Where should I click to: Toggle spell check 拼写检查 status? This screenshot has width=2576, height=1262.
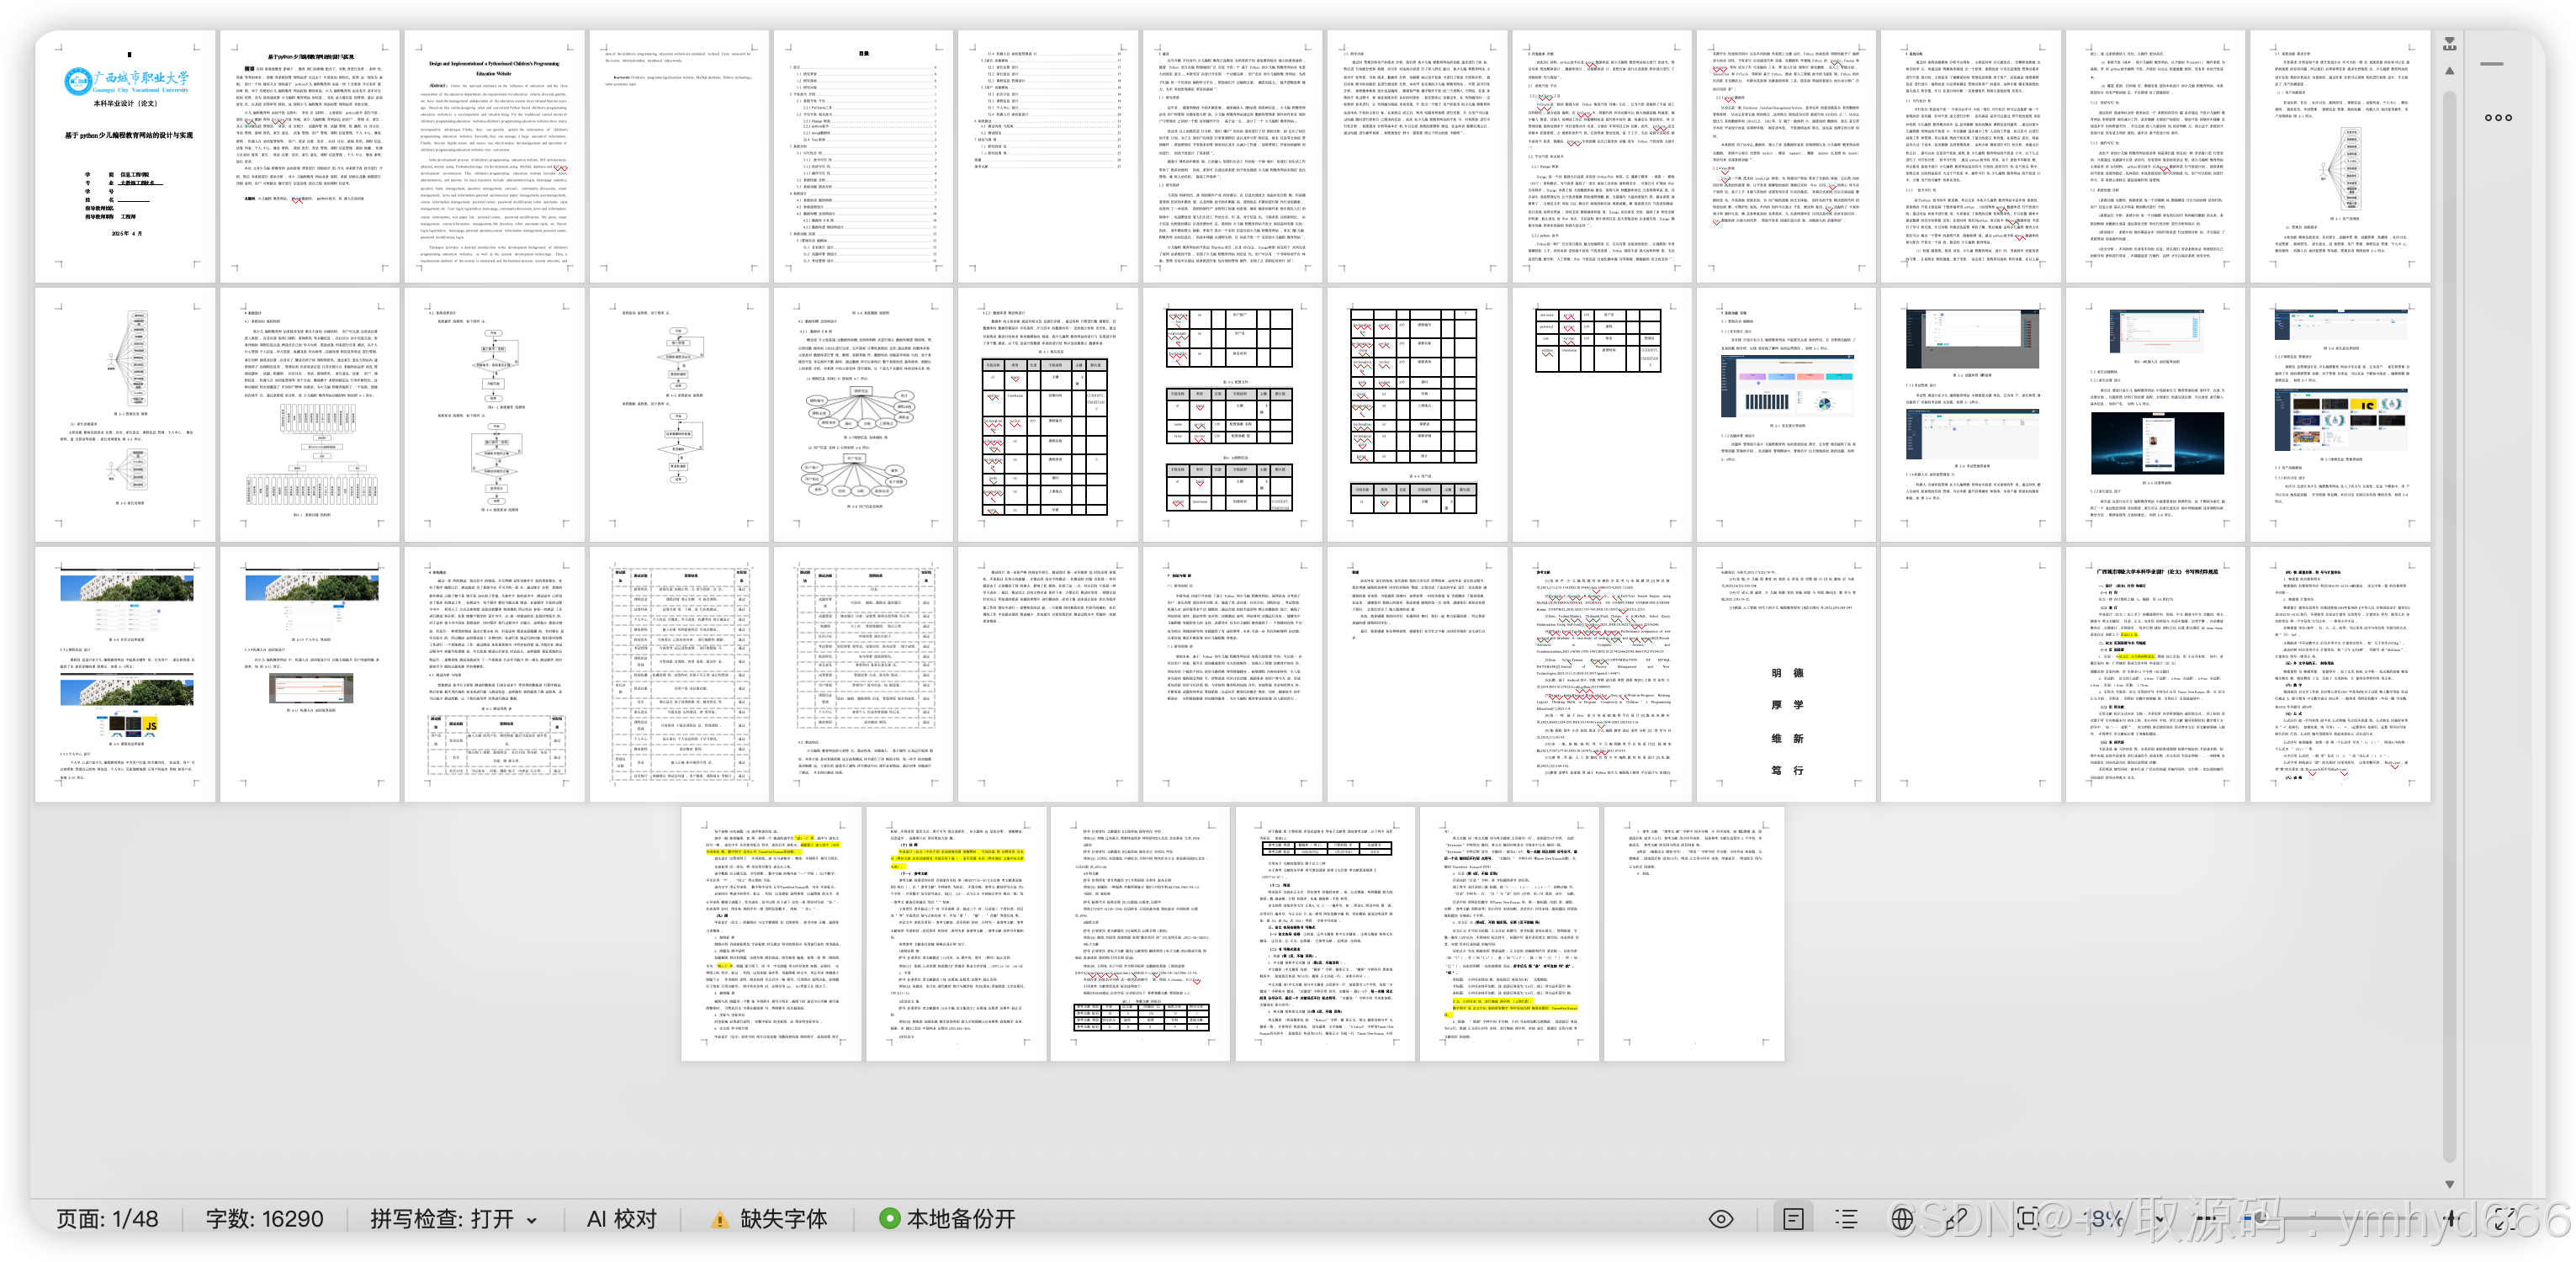[441, 1219]
